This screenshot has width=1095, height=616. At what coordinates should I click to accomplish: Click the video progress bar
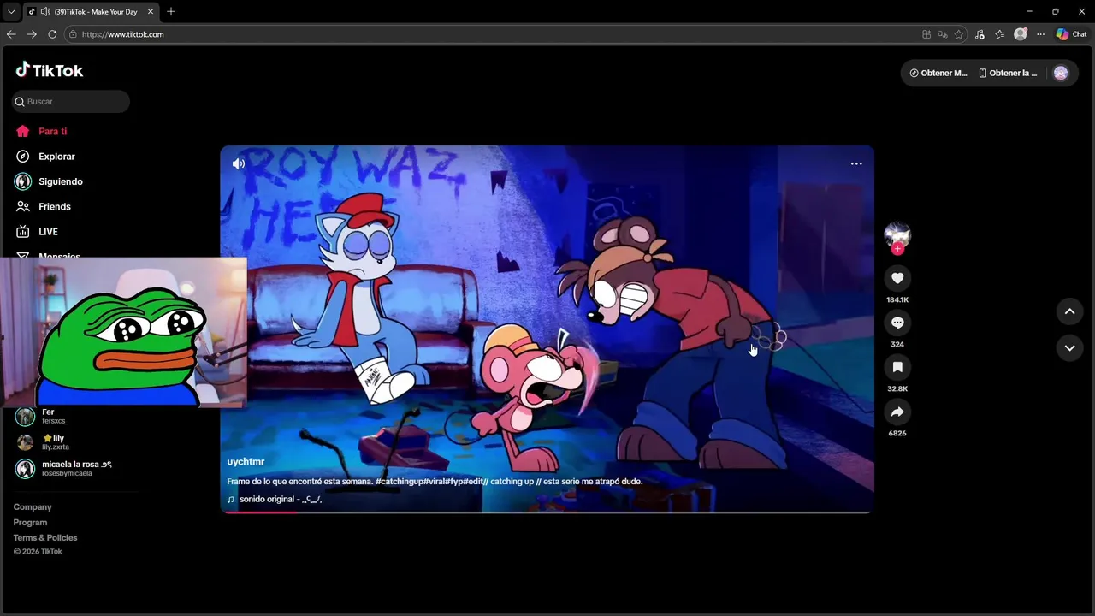point(547,512)
